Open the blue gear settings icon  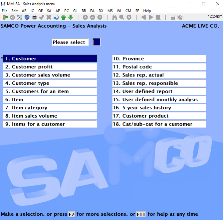click(x=27, y=17)
